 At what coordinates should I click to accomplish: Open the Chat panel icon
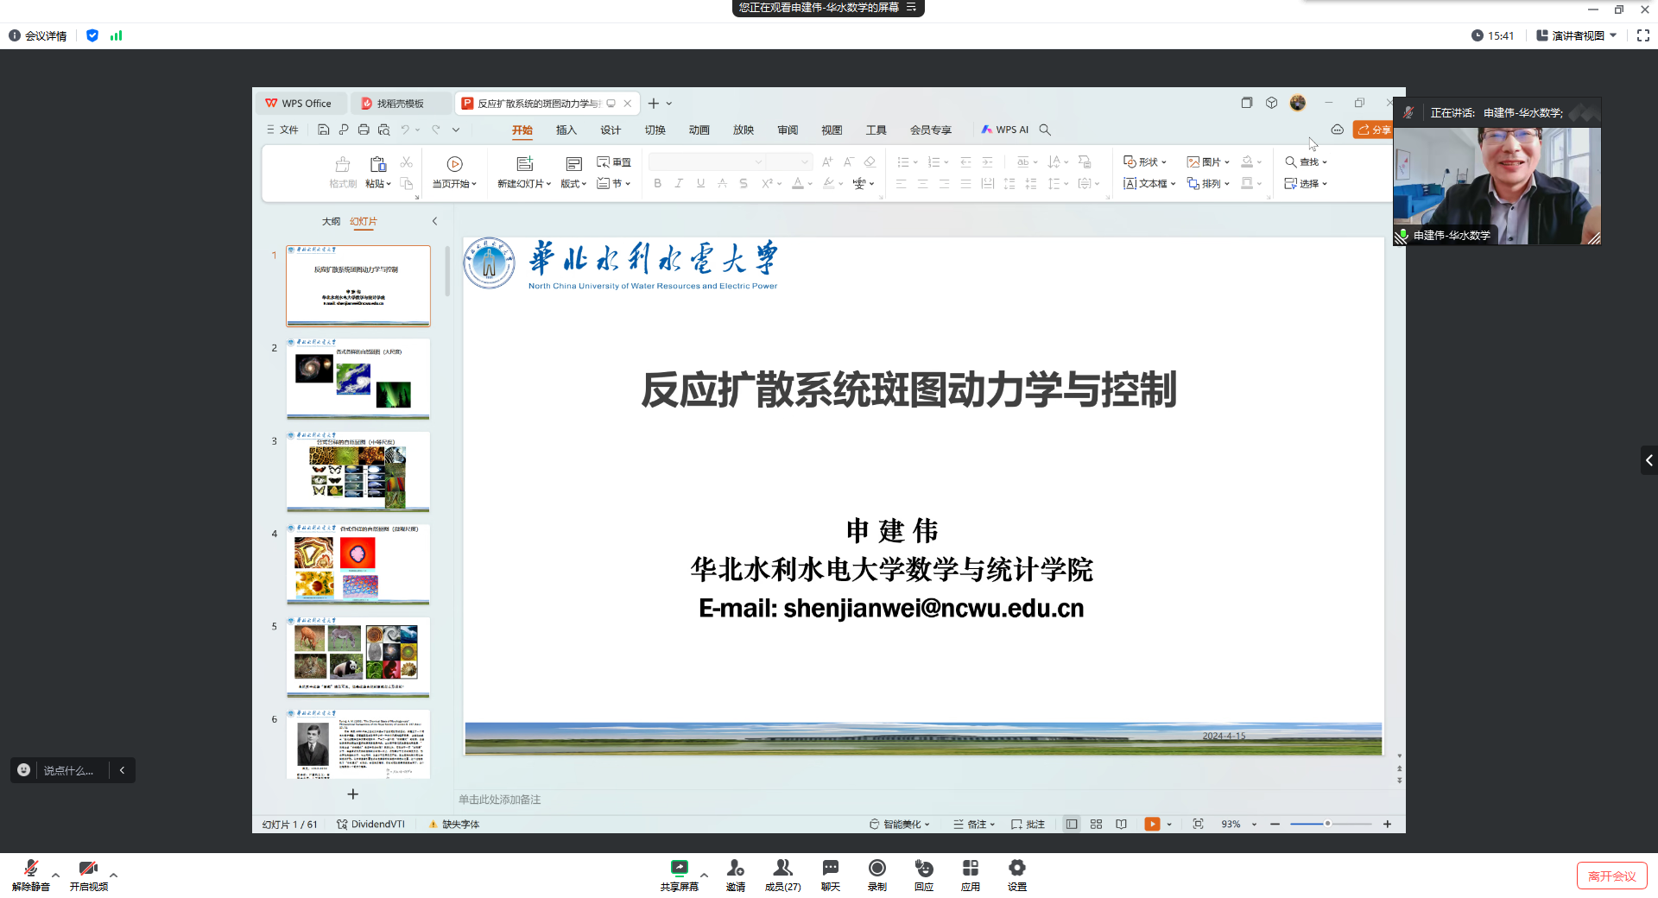[x=830, y=869]
